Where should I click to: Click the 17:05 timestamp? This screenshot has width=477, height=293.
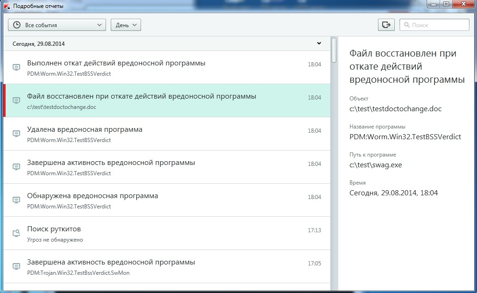pyautogui.click(x=314, y=264)
